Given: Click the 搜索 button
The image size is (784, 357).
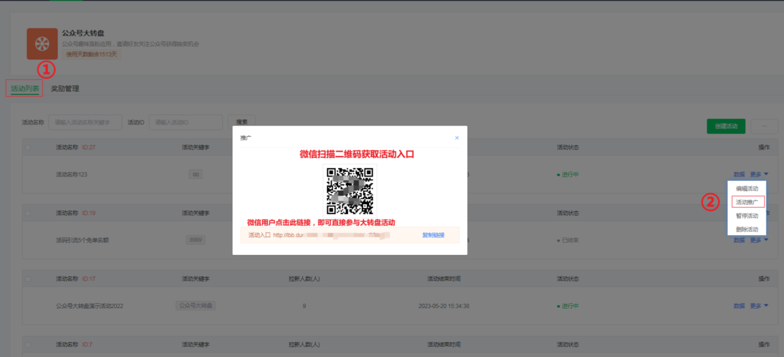Looking at the screenshot, I should 241,122.
